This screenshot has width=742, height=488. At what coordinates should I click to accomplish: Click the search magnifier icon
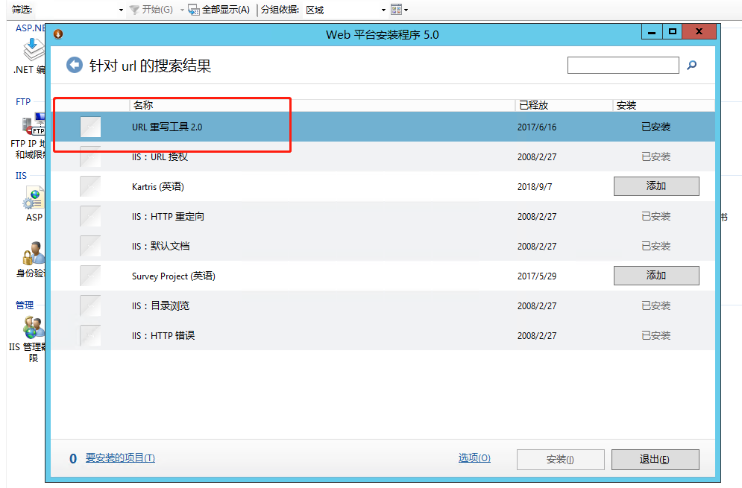[x=691, y=65]
